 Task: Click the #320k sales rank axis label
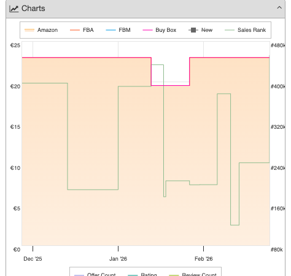click(278, 127)
